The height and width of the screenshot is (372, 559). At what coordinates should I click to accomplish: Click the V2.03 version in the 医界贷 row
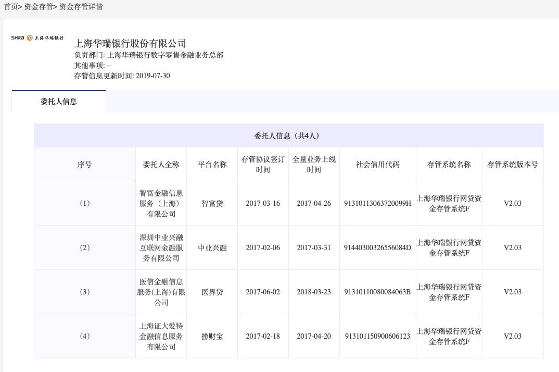tap(513, 292)
